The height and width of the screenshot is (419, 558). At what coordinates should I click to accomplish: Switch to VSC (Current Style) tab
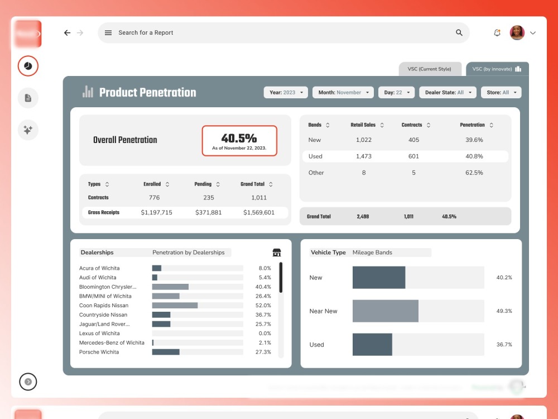430,69
